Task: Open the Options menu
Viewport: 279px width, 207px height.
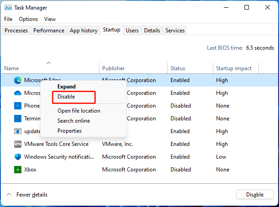Action: 28,19
